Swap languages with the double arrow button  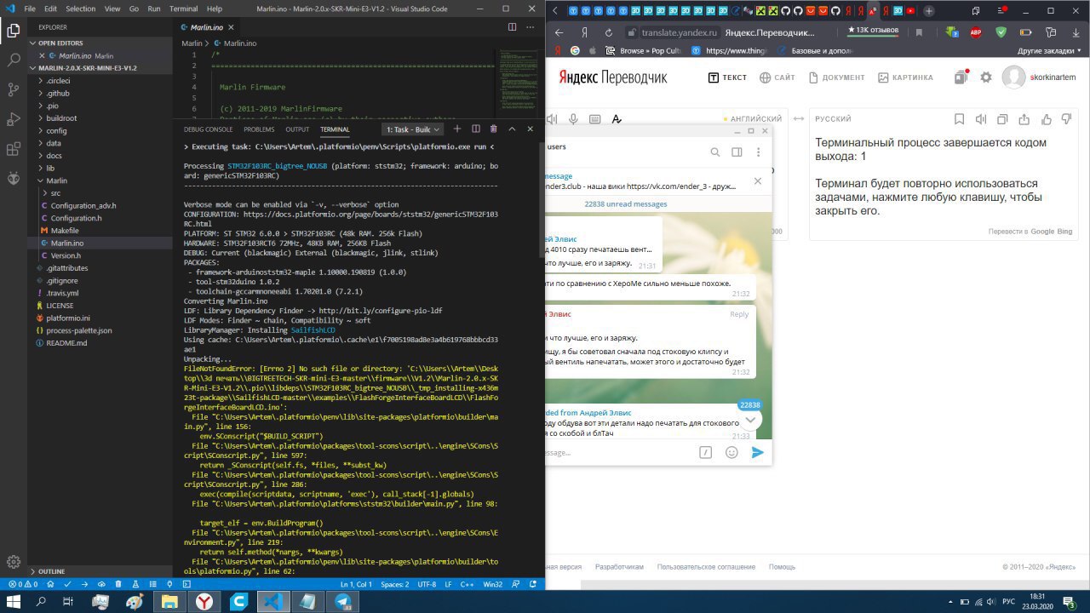[x=798, y=119]
